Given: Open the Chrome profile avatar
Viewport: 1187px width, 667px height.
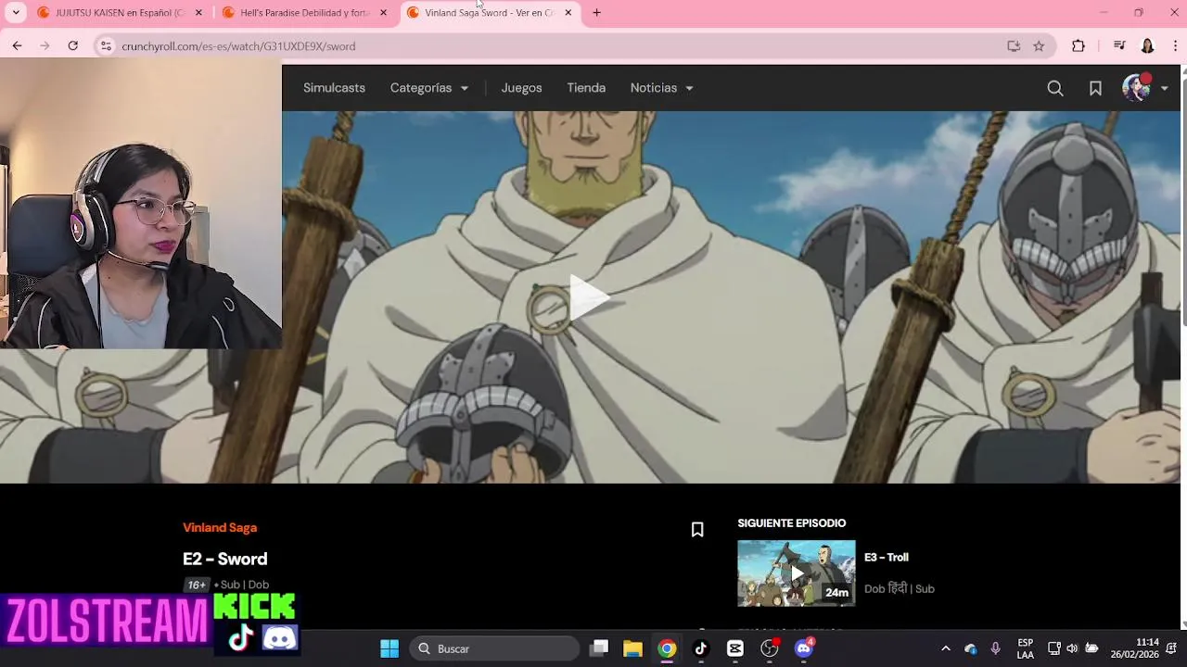Looking at the screenshot, I should [x=1147, y=45].
